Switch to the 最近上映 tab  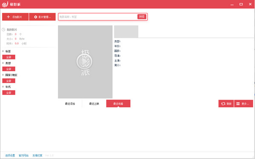[x=94, y=104]
